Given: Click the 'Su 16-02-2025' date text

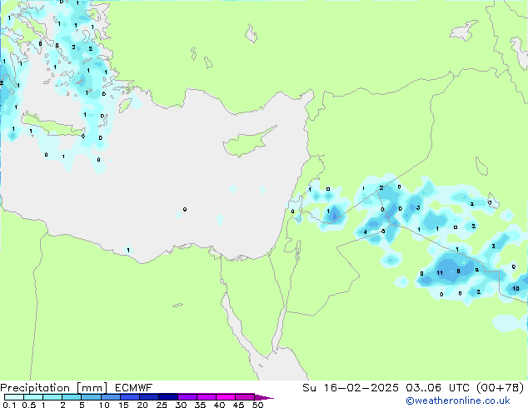Looking at the screenshot, I should [x=351, y=388].
